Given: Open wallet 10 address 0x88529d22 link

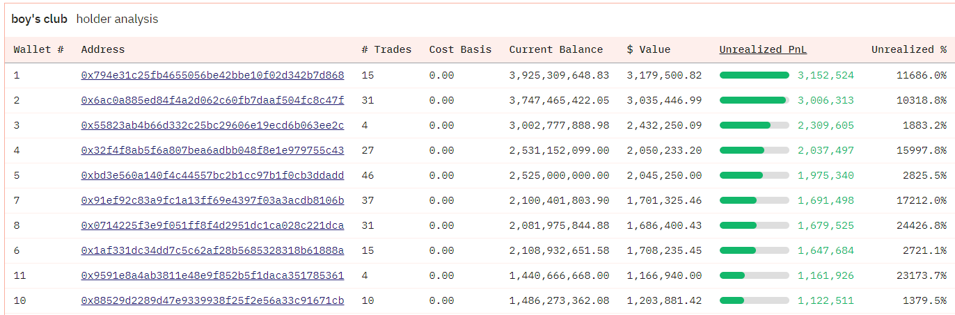Looking at the screenshot, I should point(212,300).
